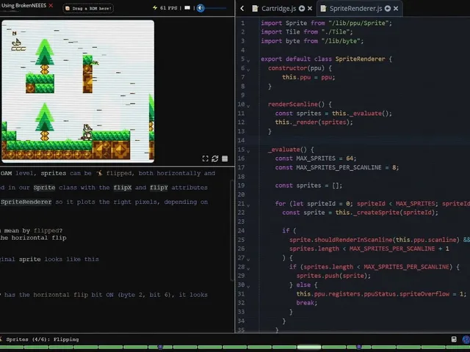Click the 'Drag a ROM here!' drop box
470x352 pixels.
(88, 8)
